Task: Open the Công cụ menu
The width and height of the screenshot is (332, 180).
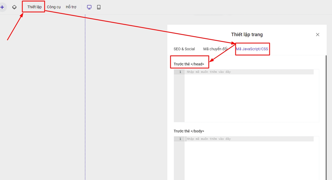Action: tap(54, 7)
